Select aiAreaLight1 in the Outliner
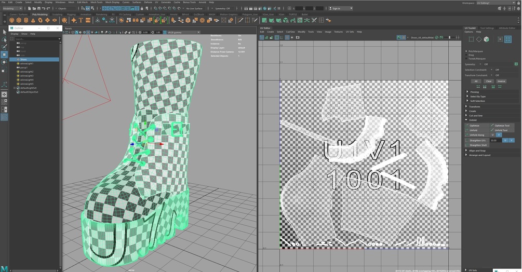This screenshot has height=272, width=522. click(26, 63)
